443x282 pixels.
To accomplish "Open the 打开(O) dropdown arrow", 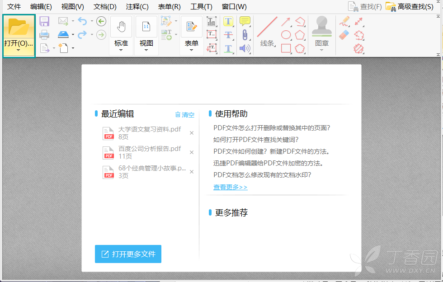I will [x=19, y=50].
